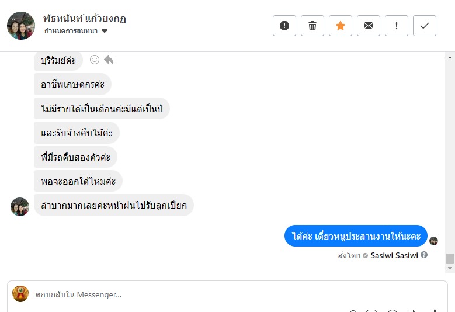The width and height of the screenshot is (455, 312).
Task: Click the sender avatar beside the last received message
Action: (20, 207)
